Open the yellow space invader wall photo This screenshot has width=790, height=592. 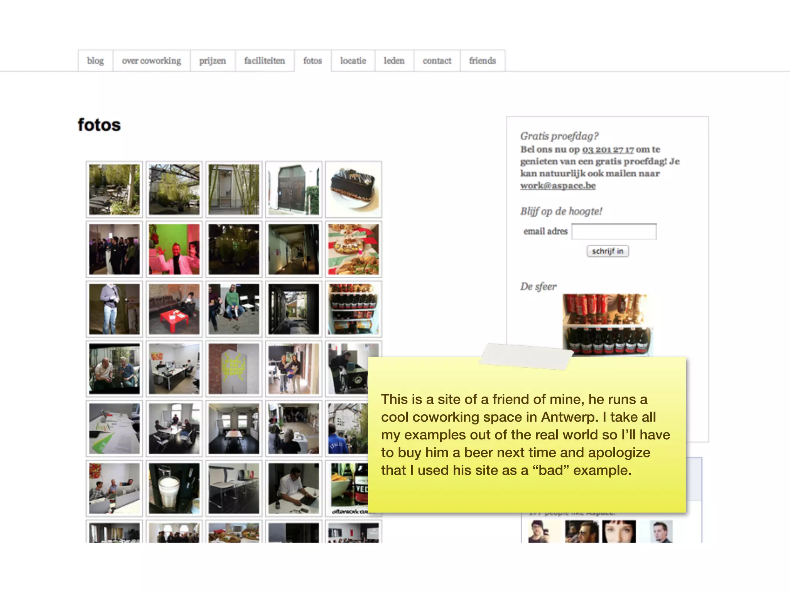click(234, 368)
